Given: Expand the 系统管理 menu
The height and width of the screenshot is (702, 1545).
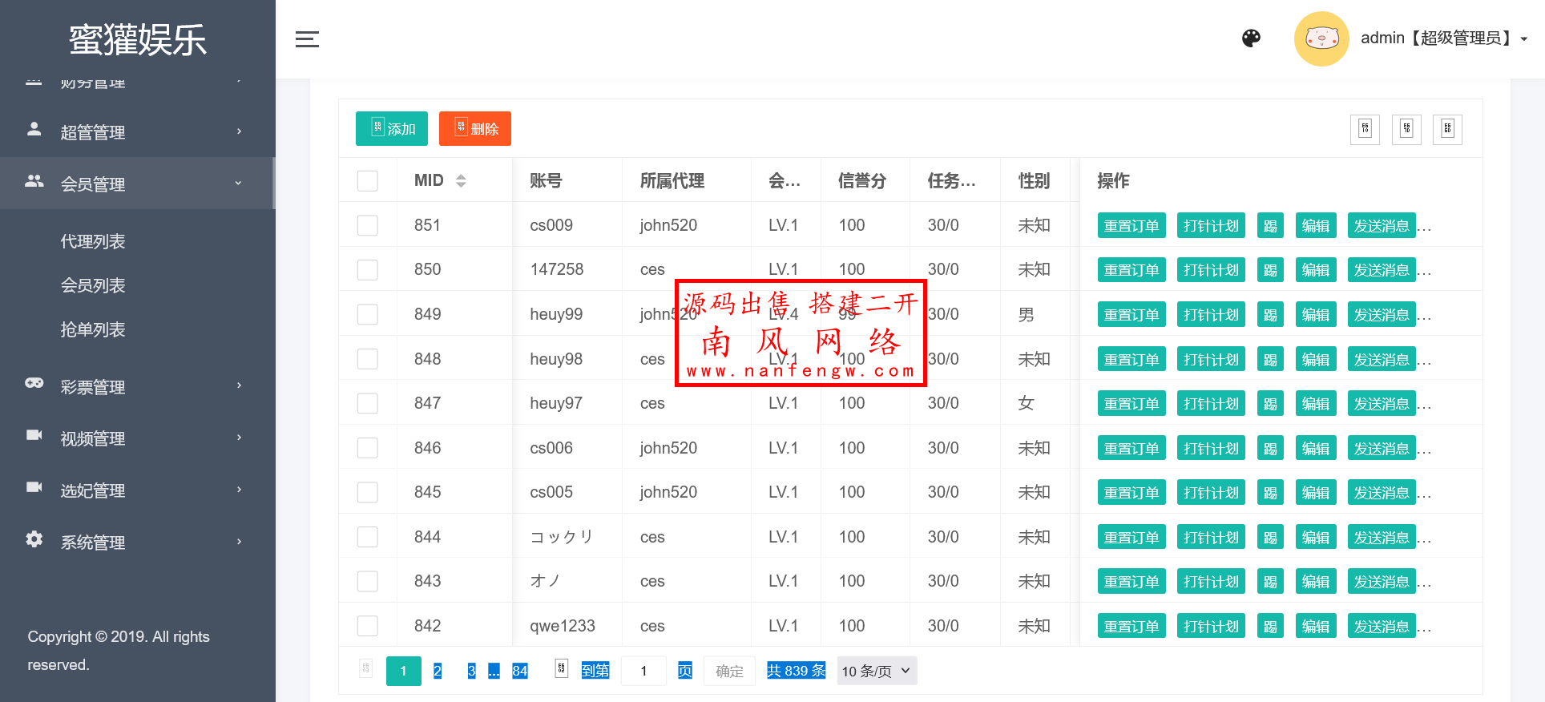Looking at the screenshot, I should pyautogui.click(x=138, y=543).
